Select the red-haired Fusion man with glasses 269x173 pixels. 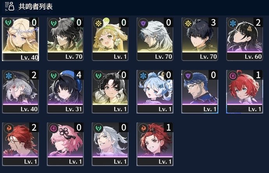[x=20, y=144]
